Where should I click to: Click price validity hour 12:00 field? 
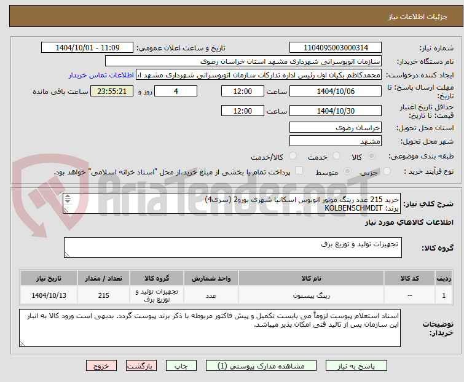pos(242,111)
